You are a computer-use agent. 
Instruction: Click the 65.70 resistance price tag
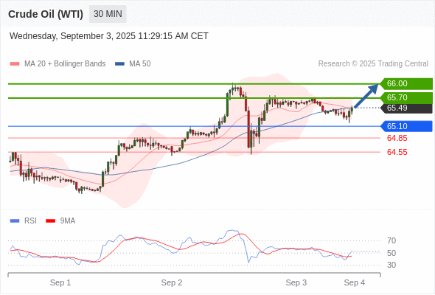(x=406, y=97)
